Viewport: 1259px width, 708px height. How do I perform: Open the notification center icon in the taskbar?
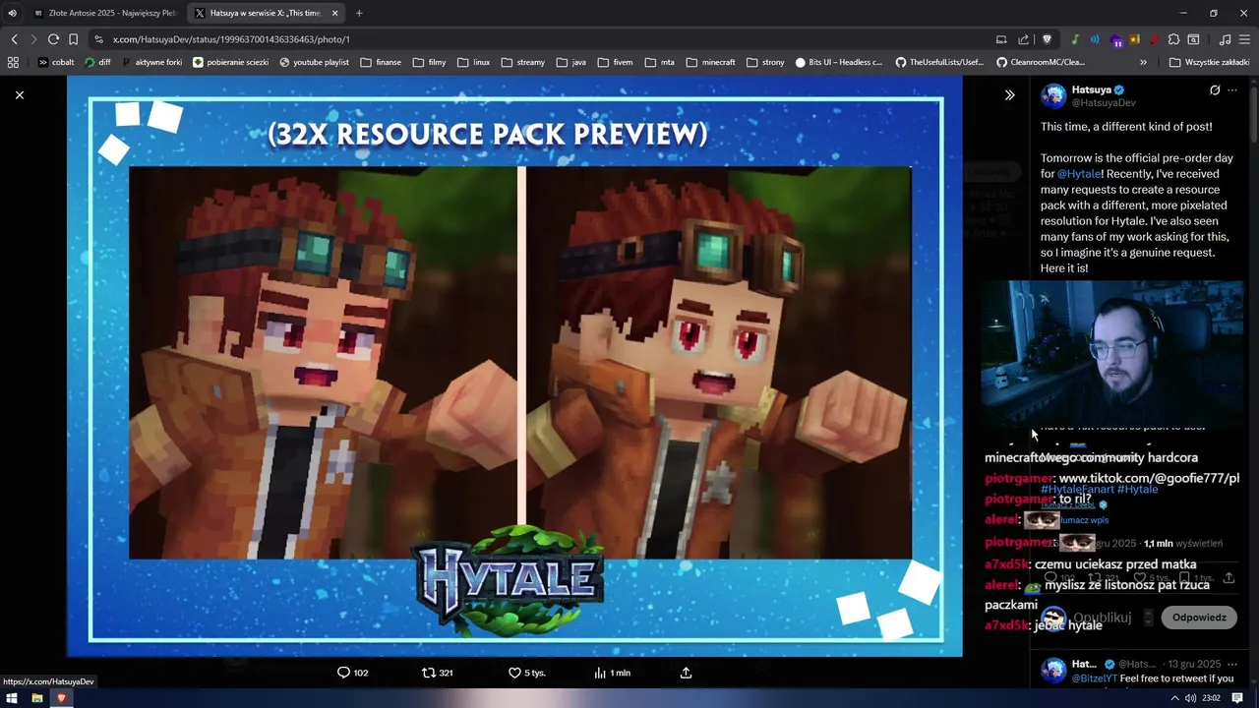pyautogui.click(x=1237, y=698)
